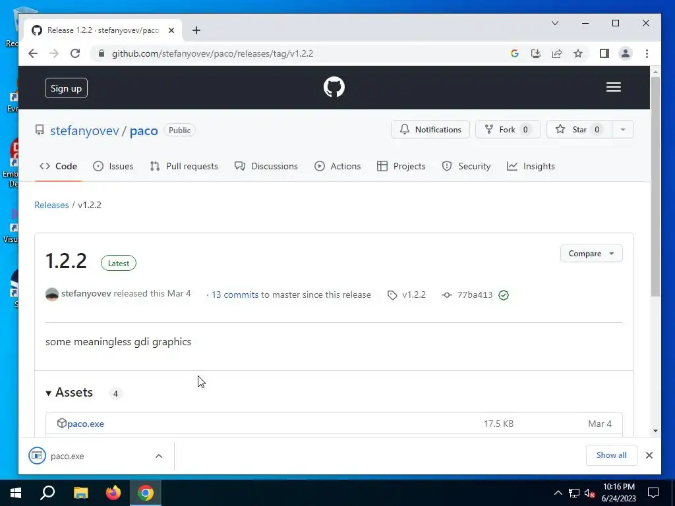
Task: Reload the current page
Action: [x=75, y=53]
